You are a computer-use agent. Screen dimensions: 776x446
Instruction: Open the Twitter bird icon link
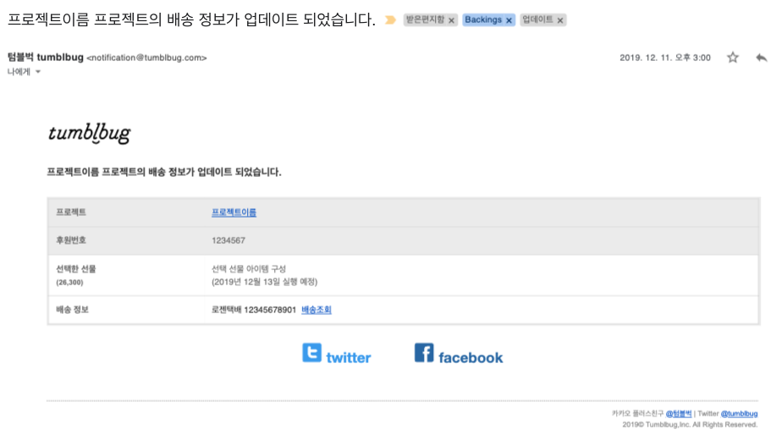point(312,353)
